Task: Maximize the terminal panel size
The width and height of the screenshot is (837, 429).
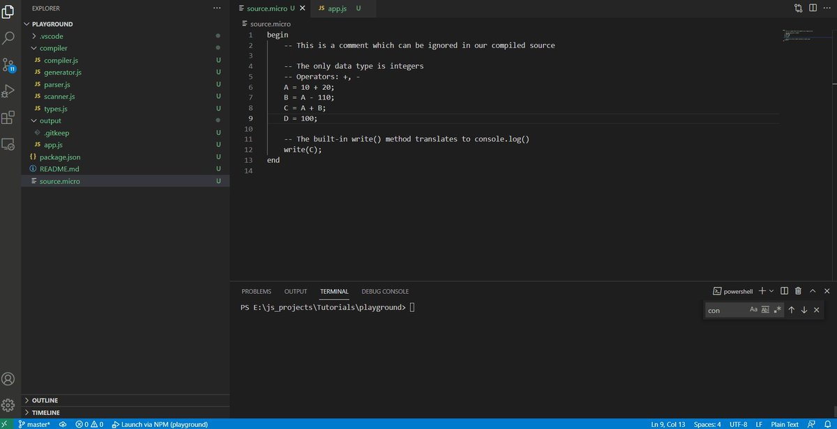Action: coord(813,291)
